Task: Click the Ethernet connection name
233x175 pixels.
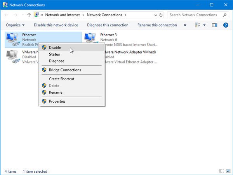Action: (x=29, y=35)
